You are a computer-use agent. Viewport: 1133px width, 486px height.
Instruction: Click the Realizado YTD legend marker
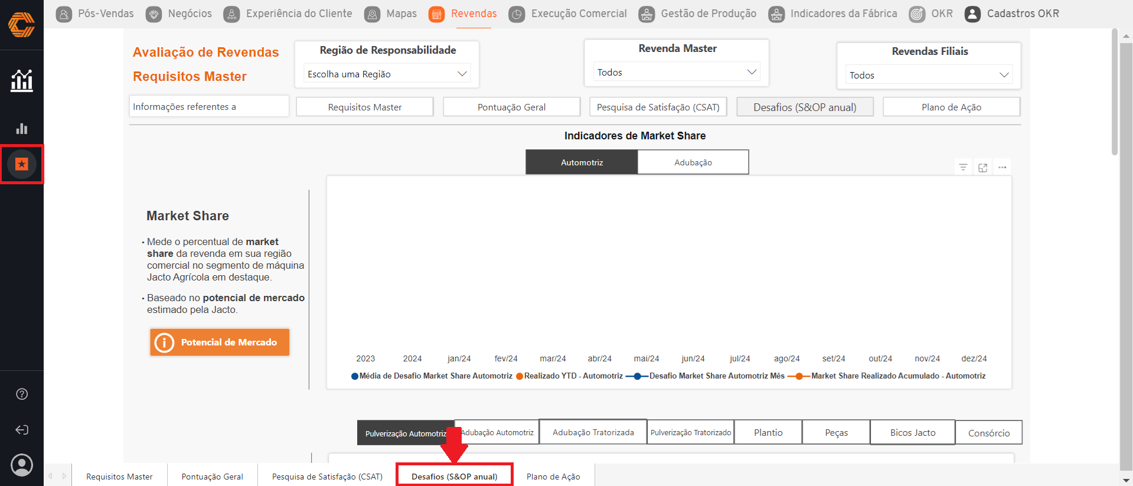(x=520, y=376)
